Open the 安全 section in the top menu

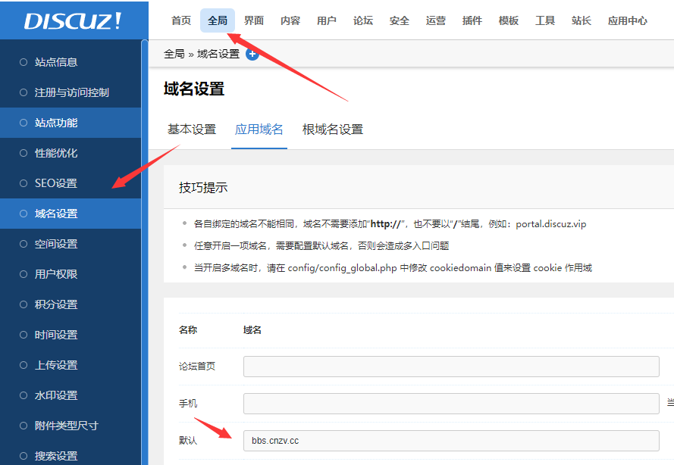coord(400,20)
